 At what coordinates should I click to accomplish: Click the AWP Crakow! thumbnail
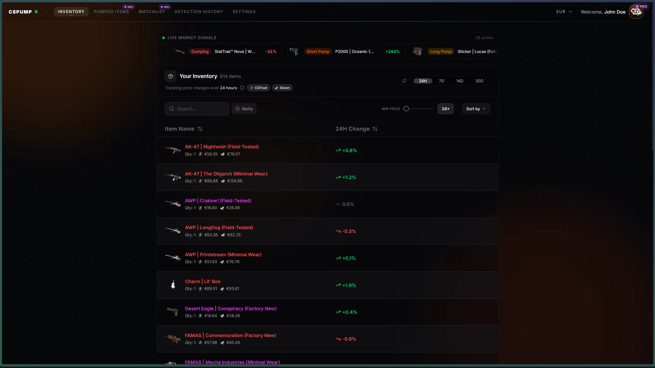173,204
